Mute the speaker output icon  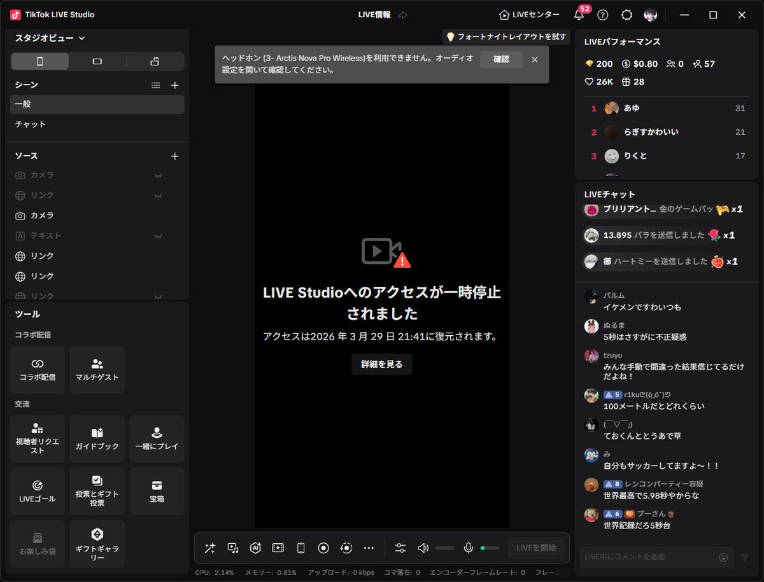[x=423, y=548]
